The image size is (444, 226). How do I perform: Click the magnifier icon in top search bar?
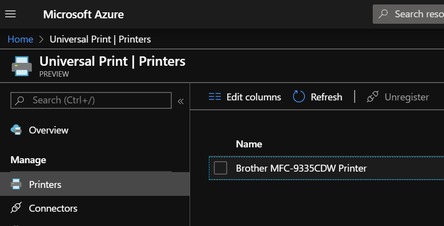point(383,14)
